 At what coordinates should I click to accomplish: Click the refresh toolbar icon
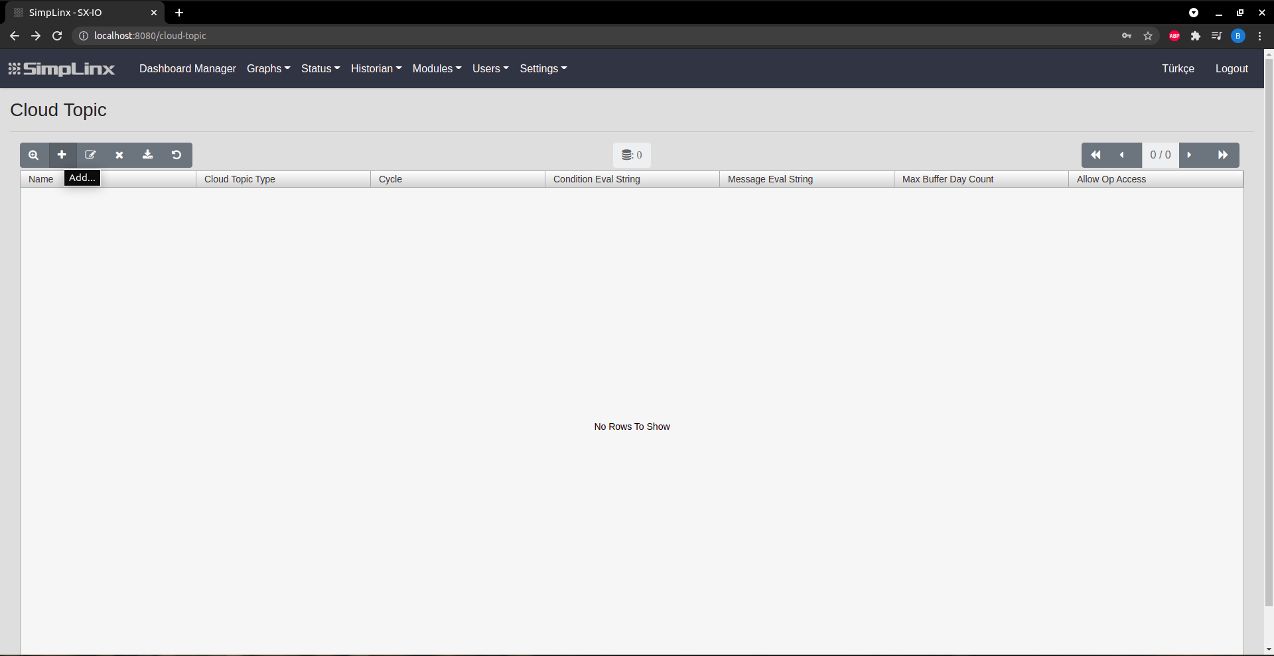[x=177, y=155]
